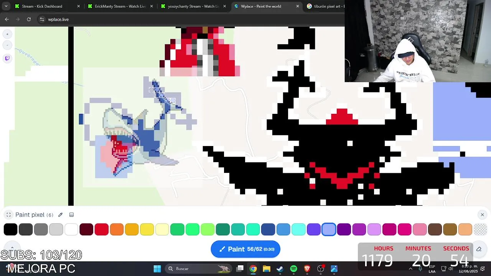Switch to tiburón pixel art tab
The image size is (491, 276).
click(325, 6)
